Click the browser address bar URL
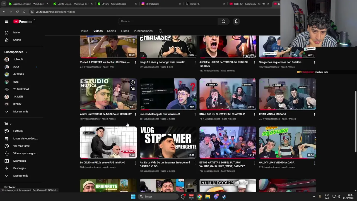357x201 pixels. tap(55, 12)
